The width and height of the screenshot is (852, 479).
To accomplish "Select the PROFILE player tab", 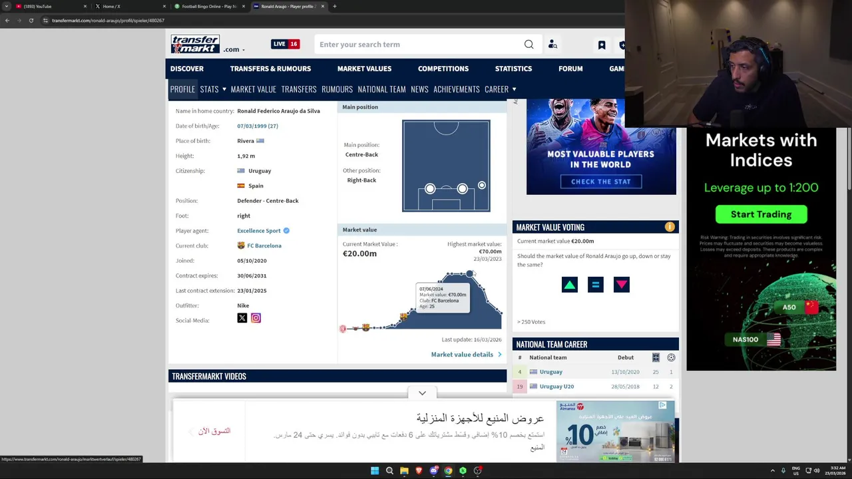I will 182,89.
